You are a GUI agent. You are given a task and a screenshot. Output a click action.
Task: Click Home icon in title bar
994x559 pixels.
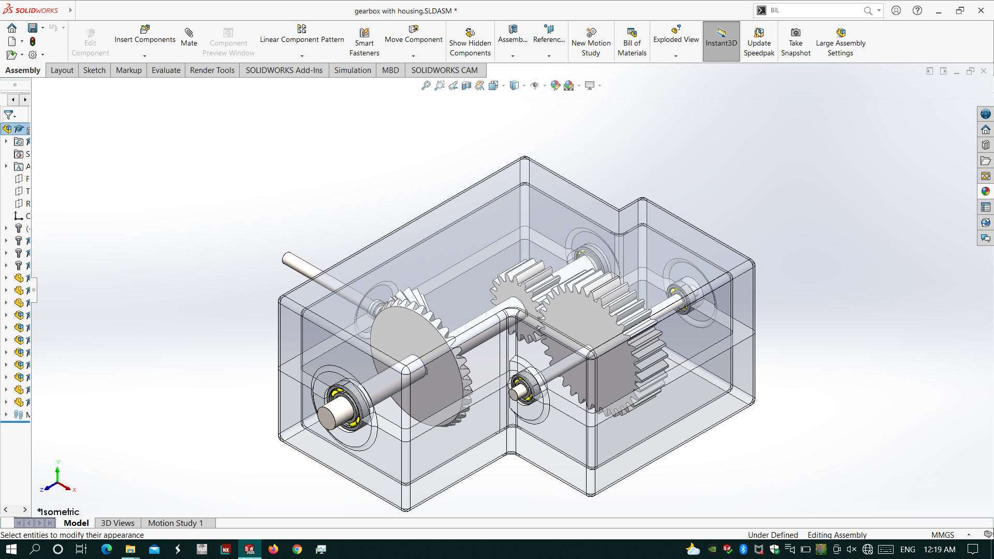12,27
